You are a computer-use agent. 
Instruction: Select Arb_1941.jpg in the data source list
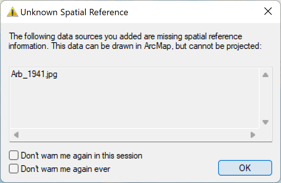34,74
